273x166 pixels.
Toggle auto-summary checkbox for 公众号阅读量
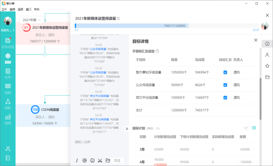pyautogui.click(x=225, y=85)
